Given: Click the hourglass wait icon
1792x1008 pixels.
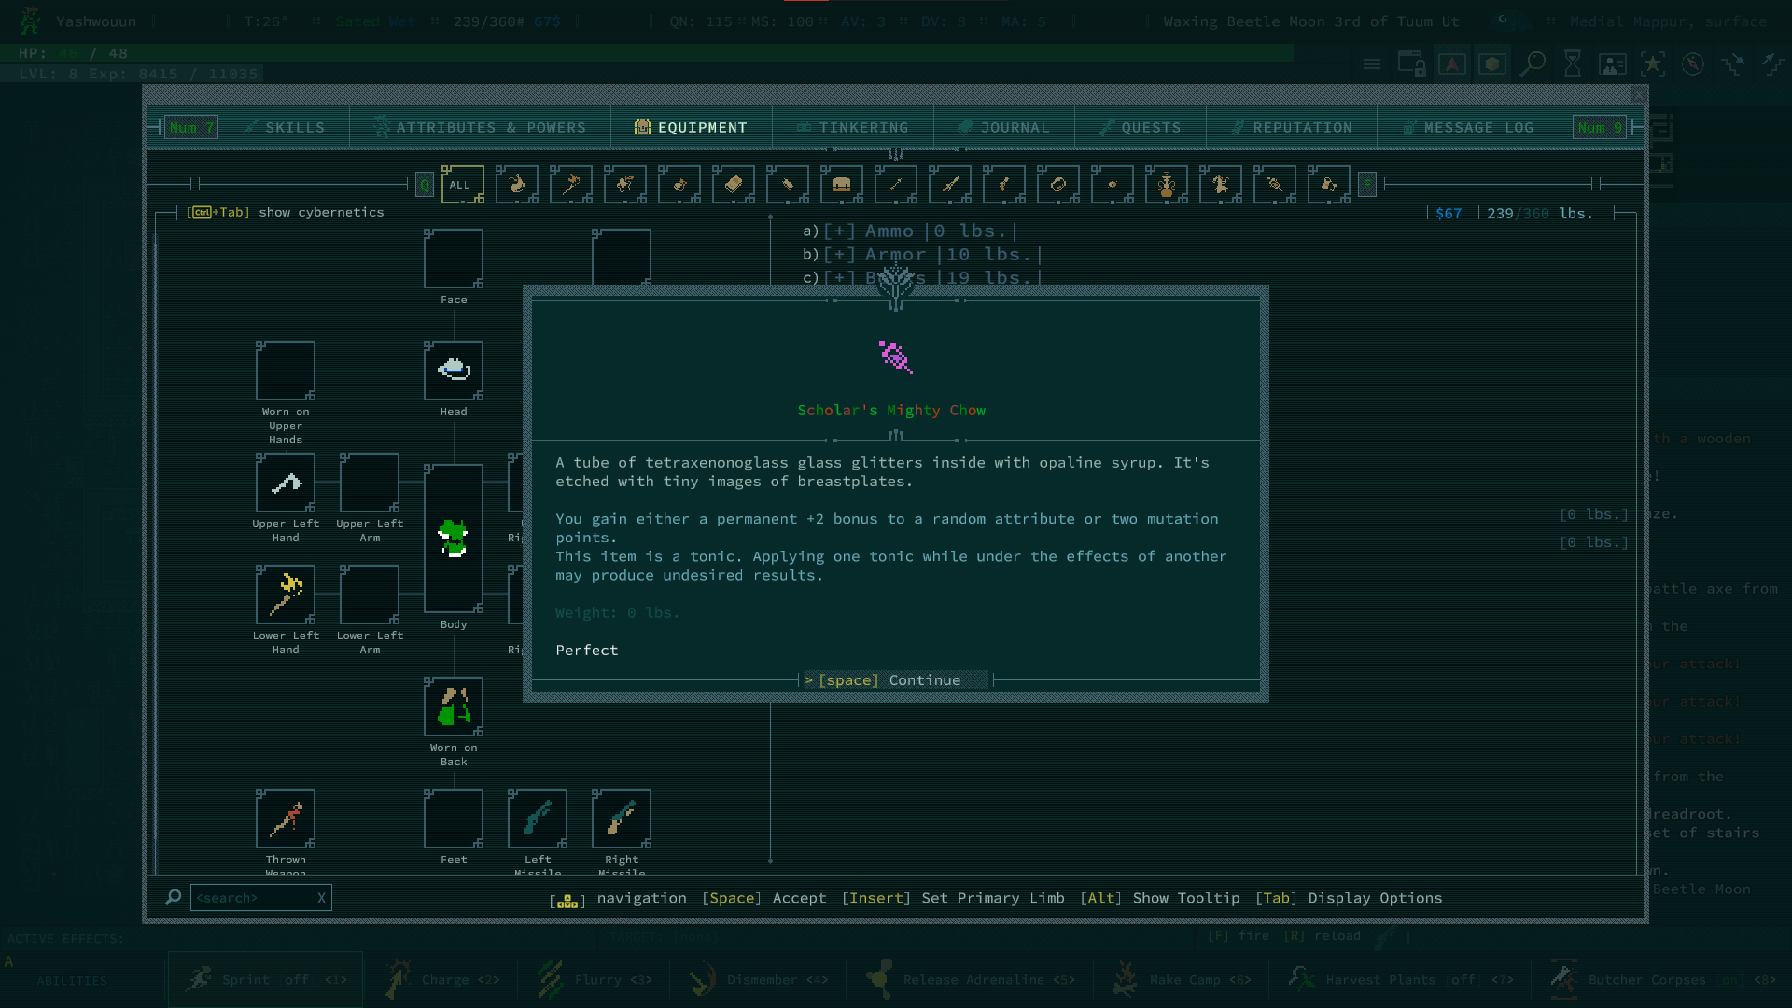Looking at the screenshot, I should (1573, 64).
